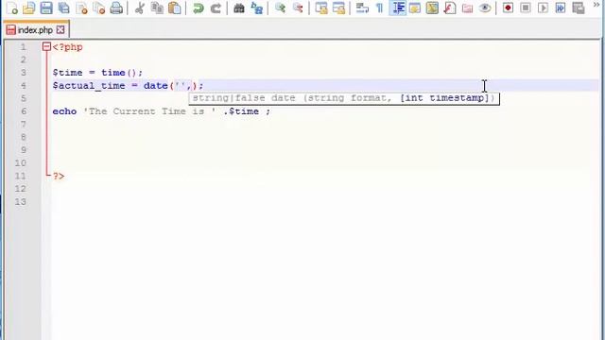Click line number 2 in the margin
This screenshot has width=605, height=340.
[x=23, y=59]
